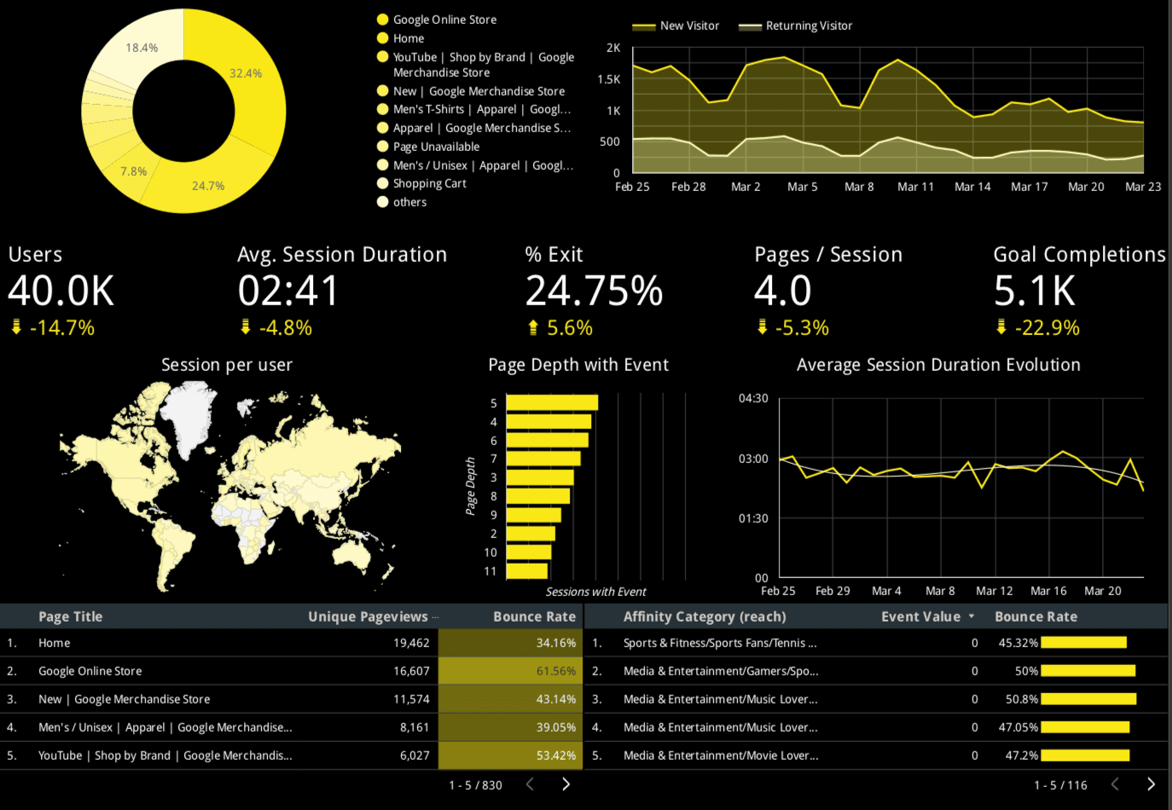This screenshot has height=810, width=1172.
Task: Sort by the Unique Pageviews column header
Action: 368,616
